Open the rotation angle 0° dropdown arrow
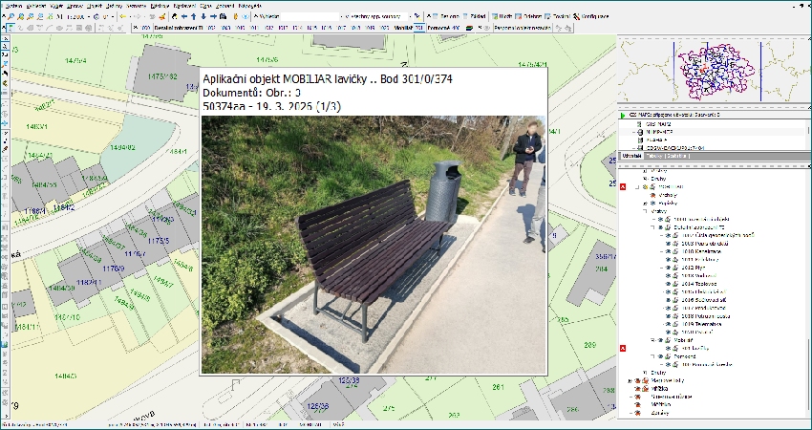This screenshot has height=430, width=812. click(113, 16)
